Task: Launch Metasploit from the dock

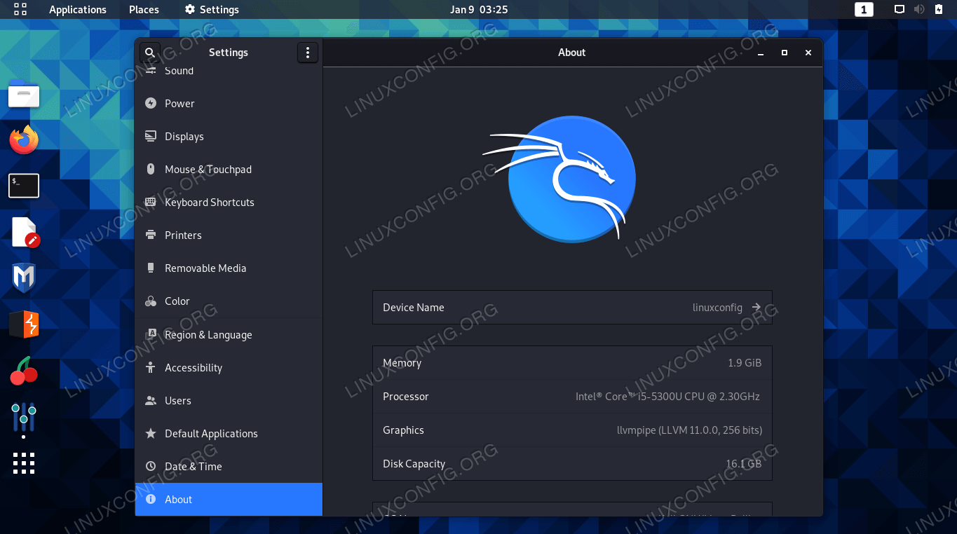Action: click(24, 278)
